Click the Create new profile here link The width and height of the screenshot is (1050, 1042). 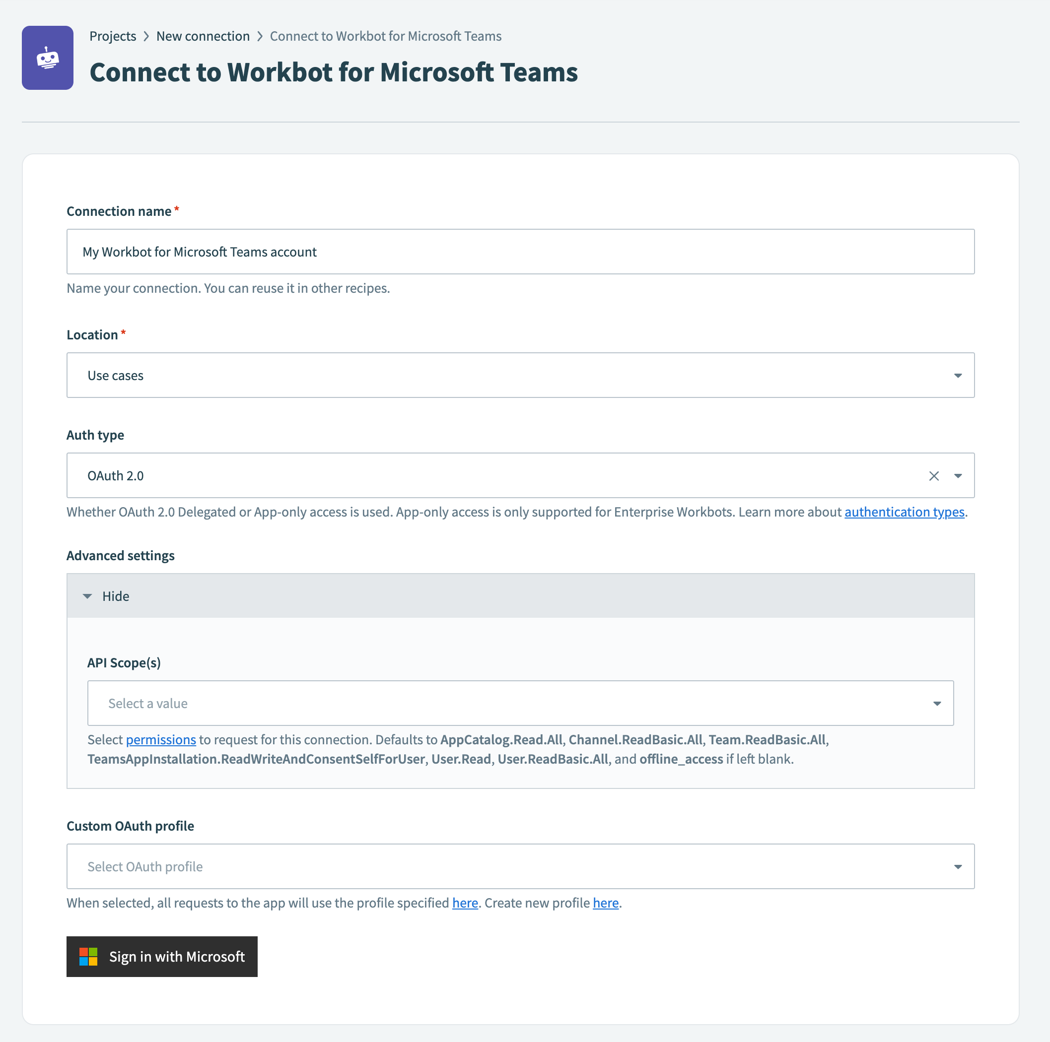pyautogui.click(x=606, y=903)
